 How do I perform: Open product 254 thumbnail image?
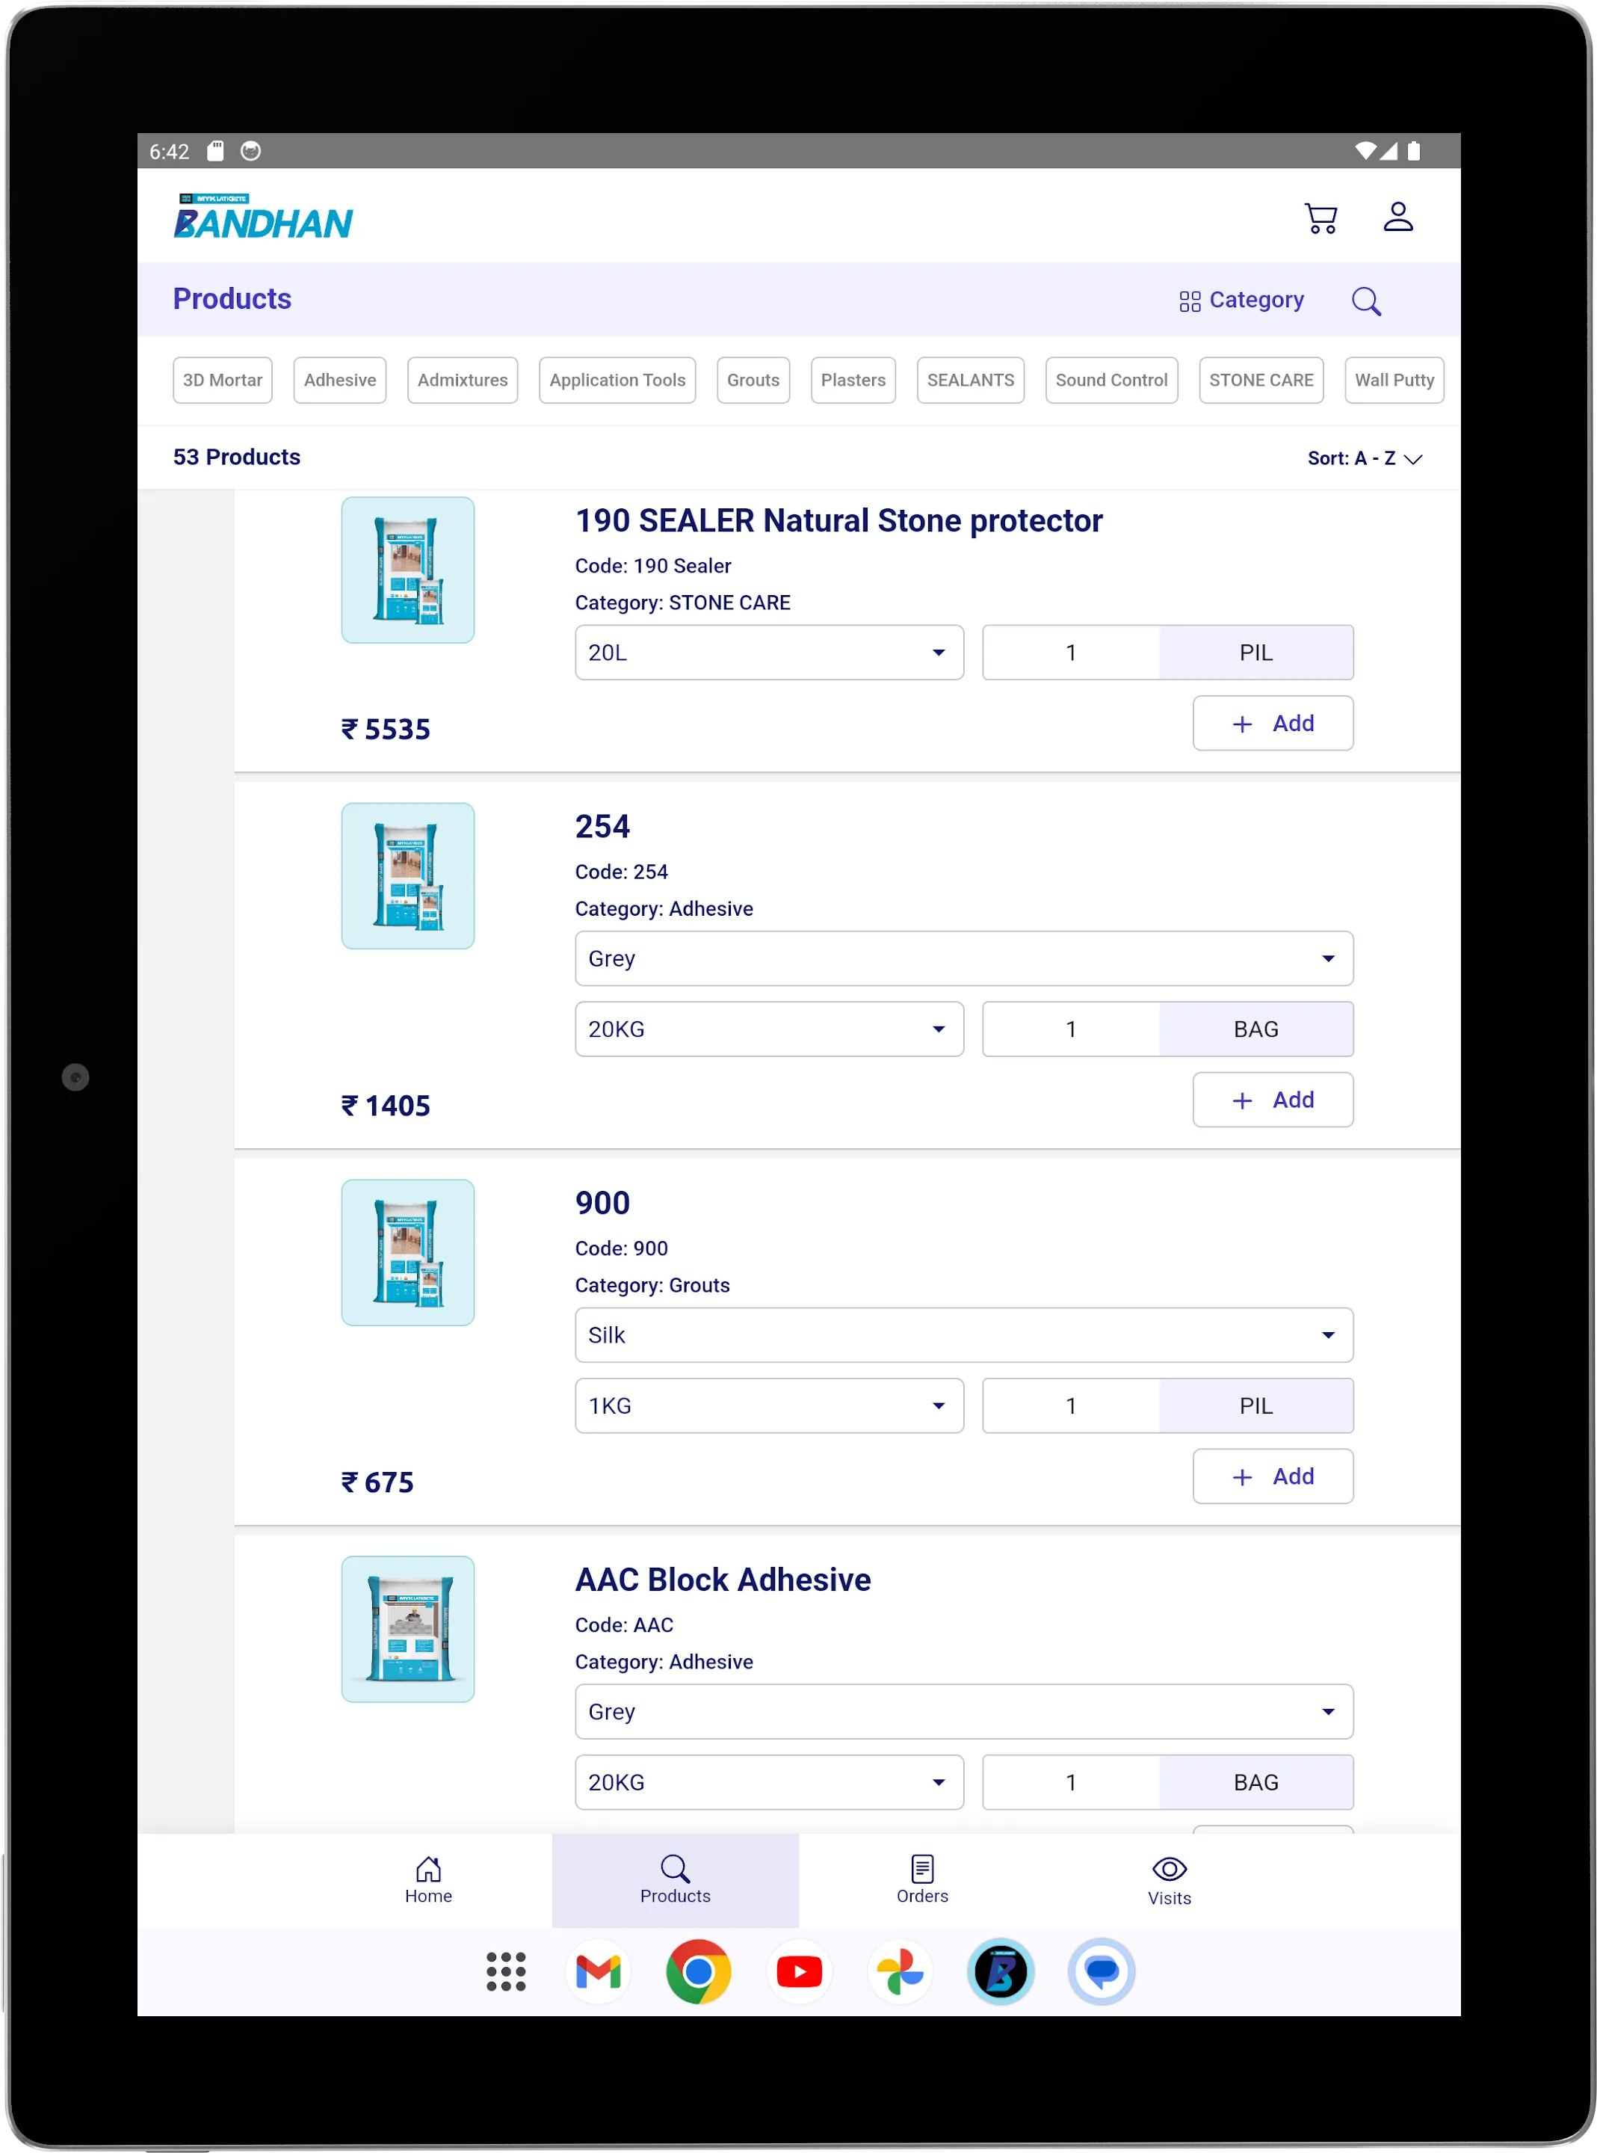408,875
